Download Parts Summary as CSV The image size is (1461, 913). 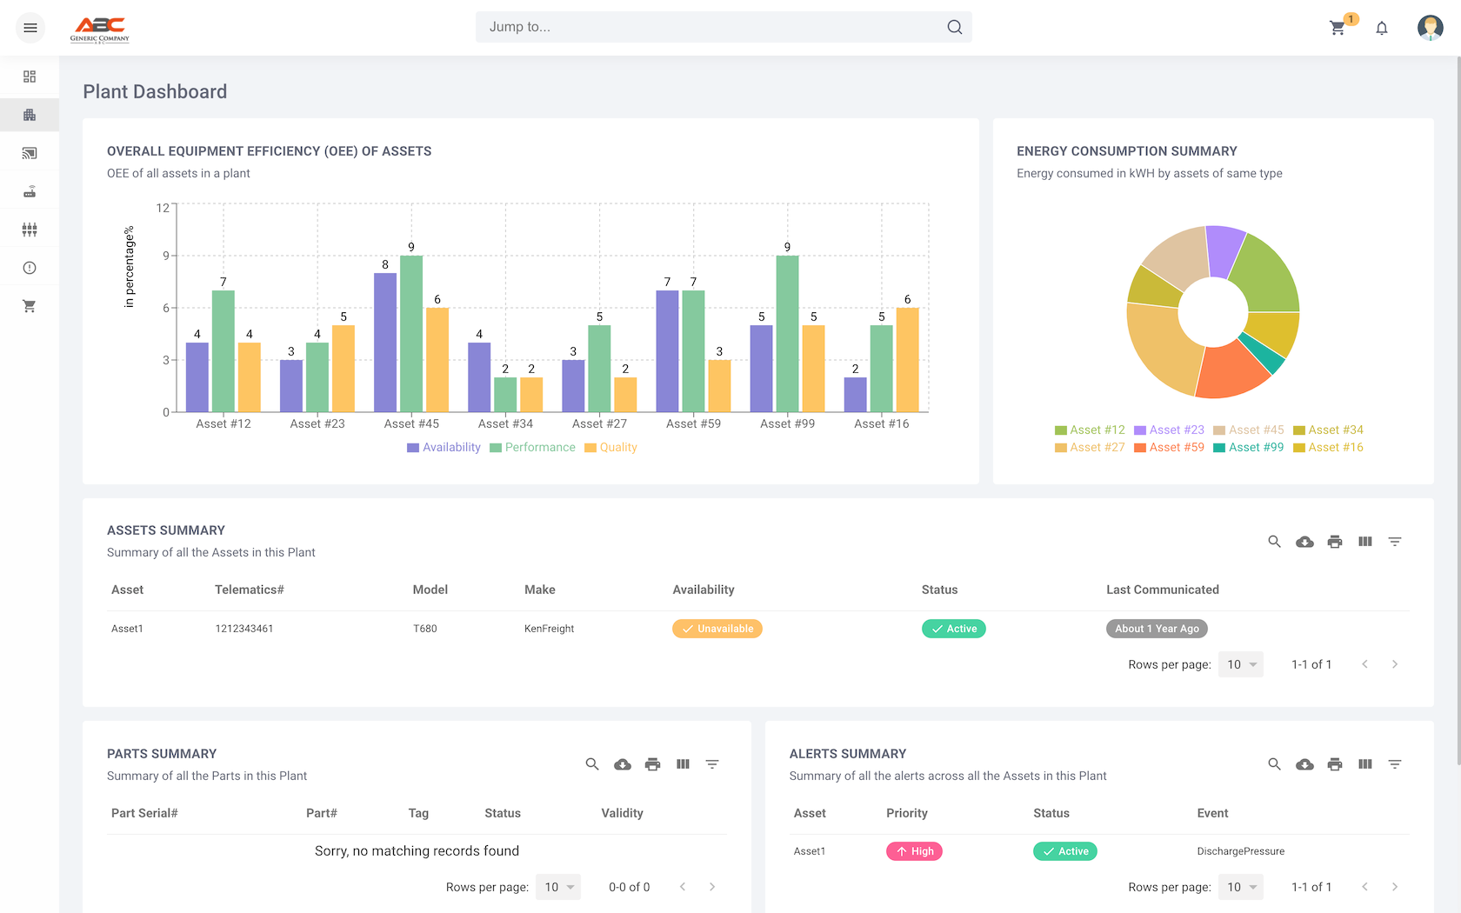pos(623,764)
